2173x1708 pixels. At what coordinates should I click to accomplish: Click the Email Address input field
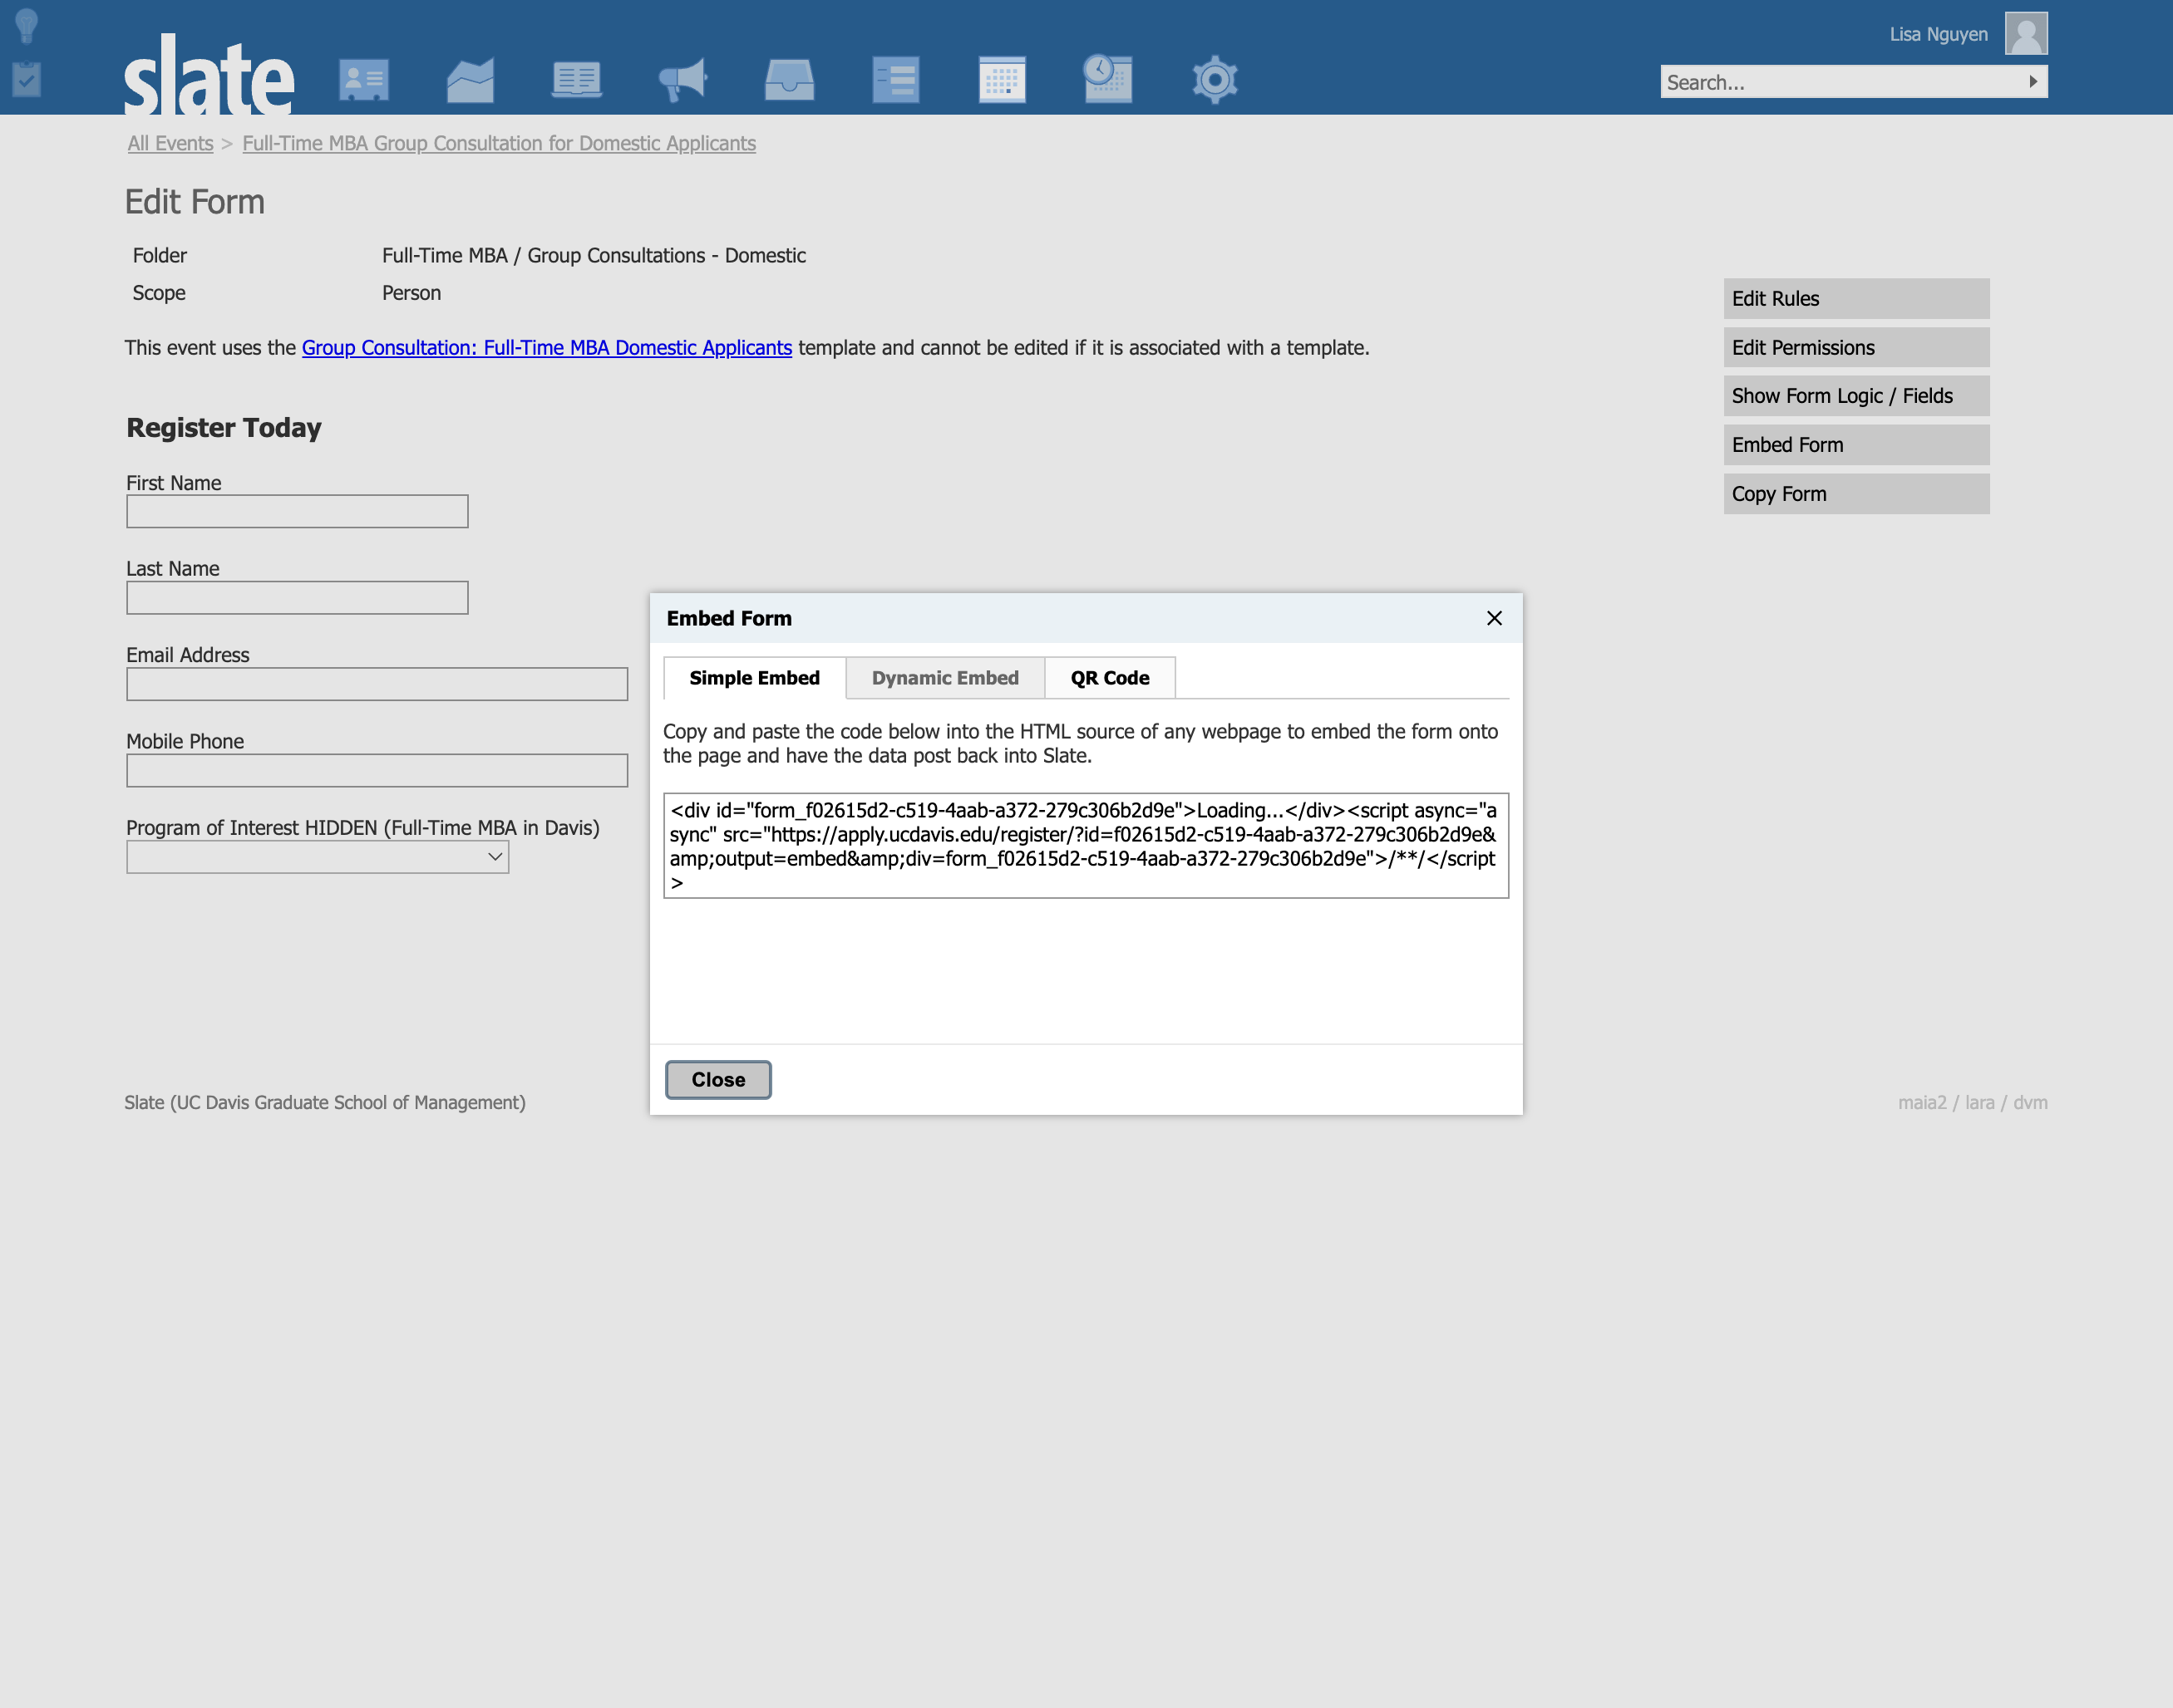tap(377, 684)
